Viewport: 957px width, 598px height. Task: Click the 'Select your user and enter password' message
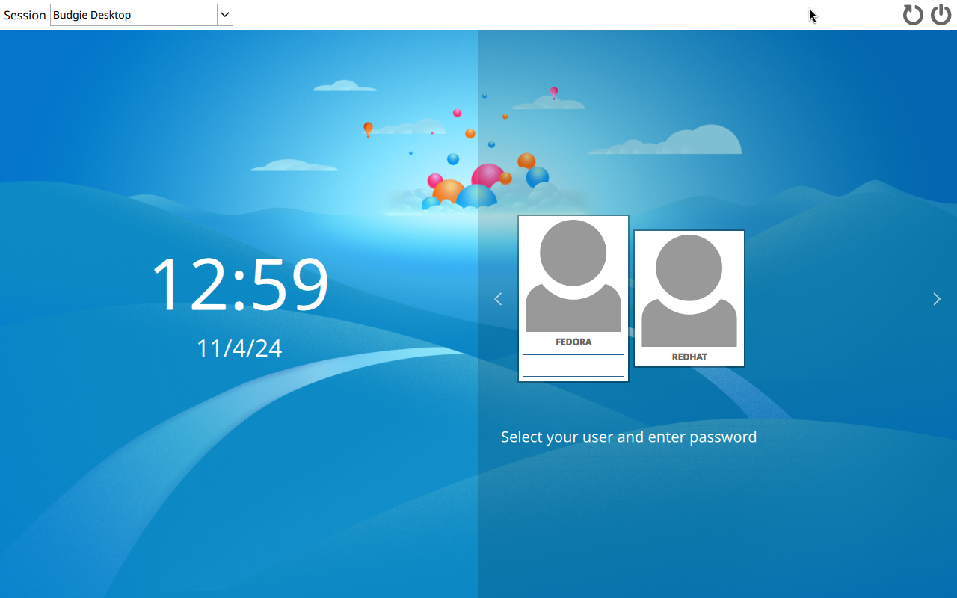[629, 437]
